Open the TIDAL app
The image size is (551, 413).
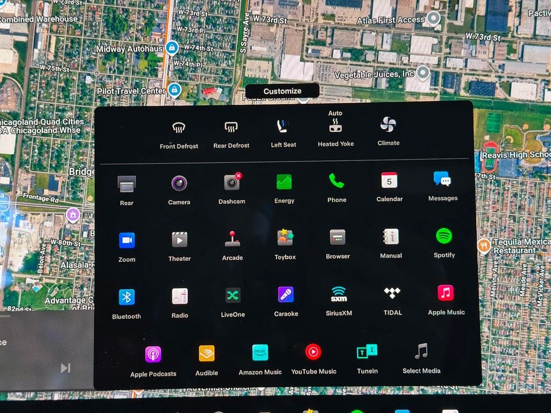(392, 293)
